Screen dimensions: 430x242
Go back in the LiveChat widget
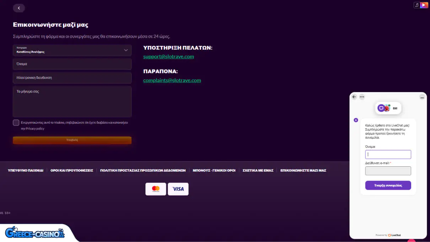(x=354, y=97)
